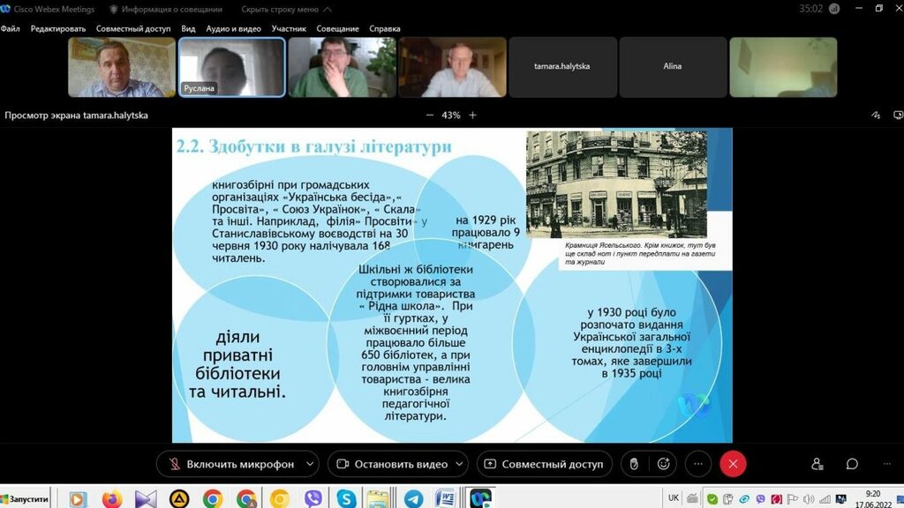Open the chat bubble icon
The width and height of the screenshot is (904, 508).
(852, 464)
